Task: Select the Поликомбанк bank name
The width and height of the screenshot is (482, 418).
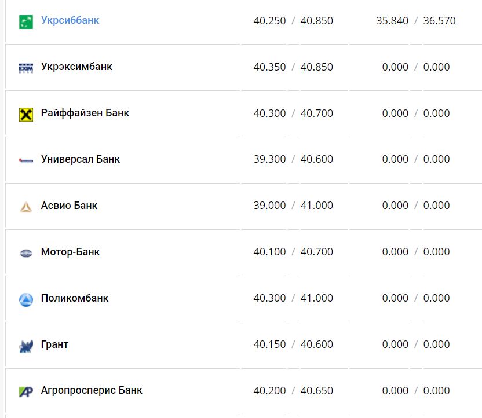Action: (75, 298)
